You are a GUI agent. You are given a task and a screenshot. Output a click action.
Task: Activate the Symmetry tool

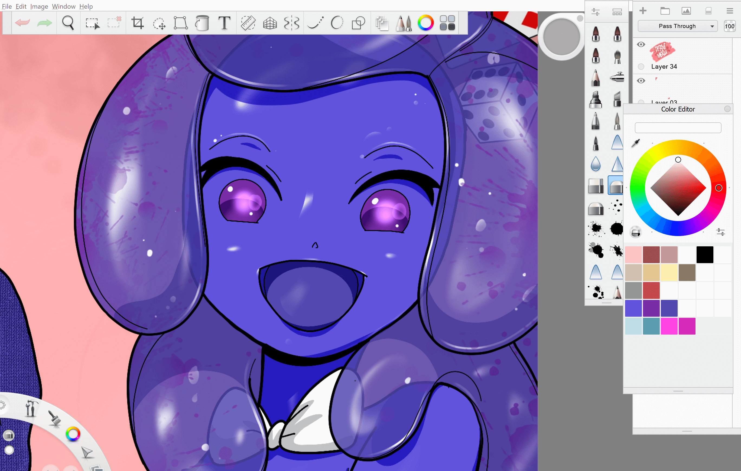click(291, 23)
